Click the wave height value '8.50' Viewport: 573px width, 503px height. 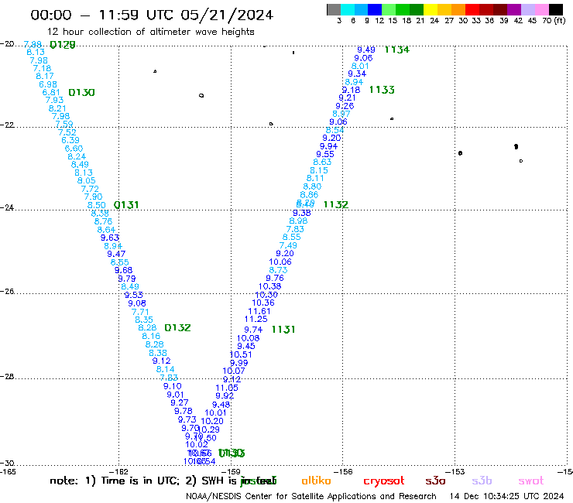(x=97, y=205)
